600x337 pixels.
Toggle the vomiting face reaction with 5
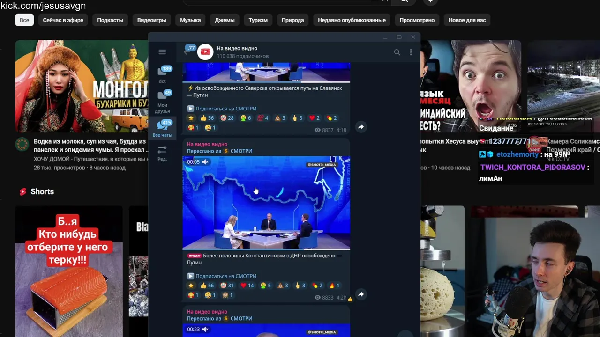tap(266, 286)
